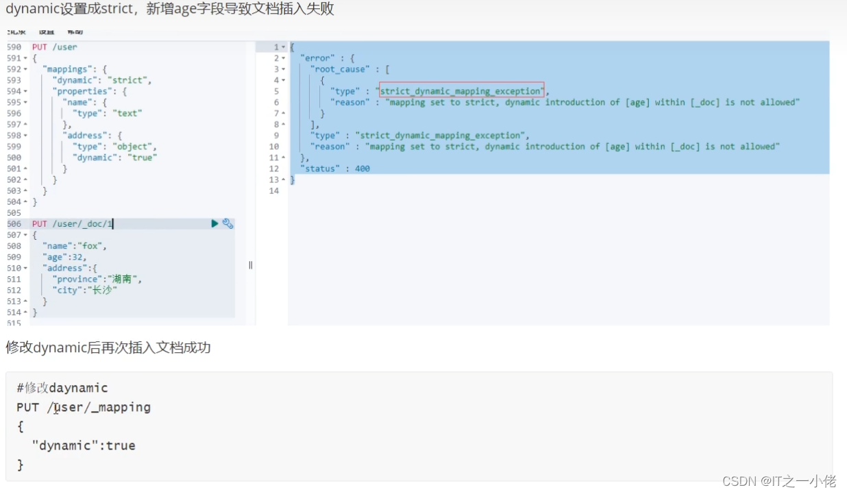
Task: Collapse the properties block at line 594
Action: click(x=25, y=91)
